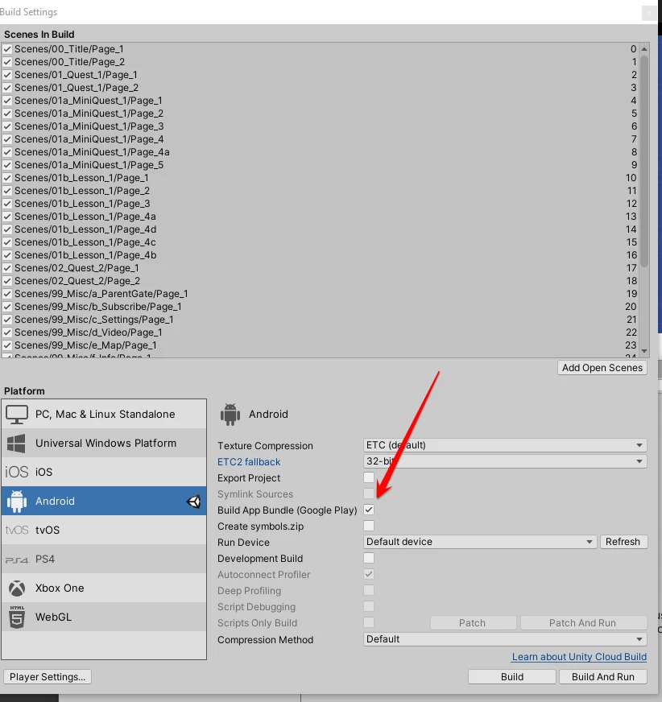Viewport: 662px width, 702px height.
Task: Toggle Scenes/01a_MiniQuest_1/Page_4a checkbox
Action: click(x=7, y=152)
